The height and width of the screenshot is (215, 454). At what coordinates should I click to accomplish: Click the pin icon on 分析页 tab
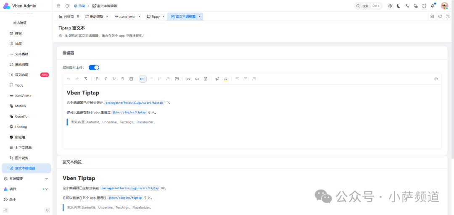78,16
